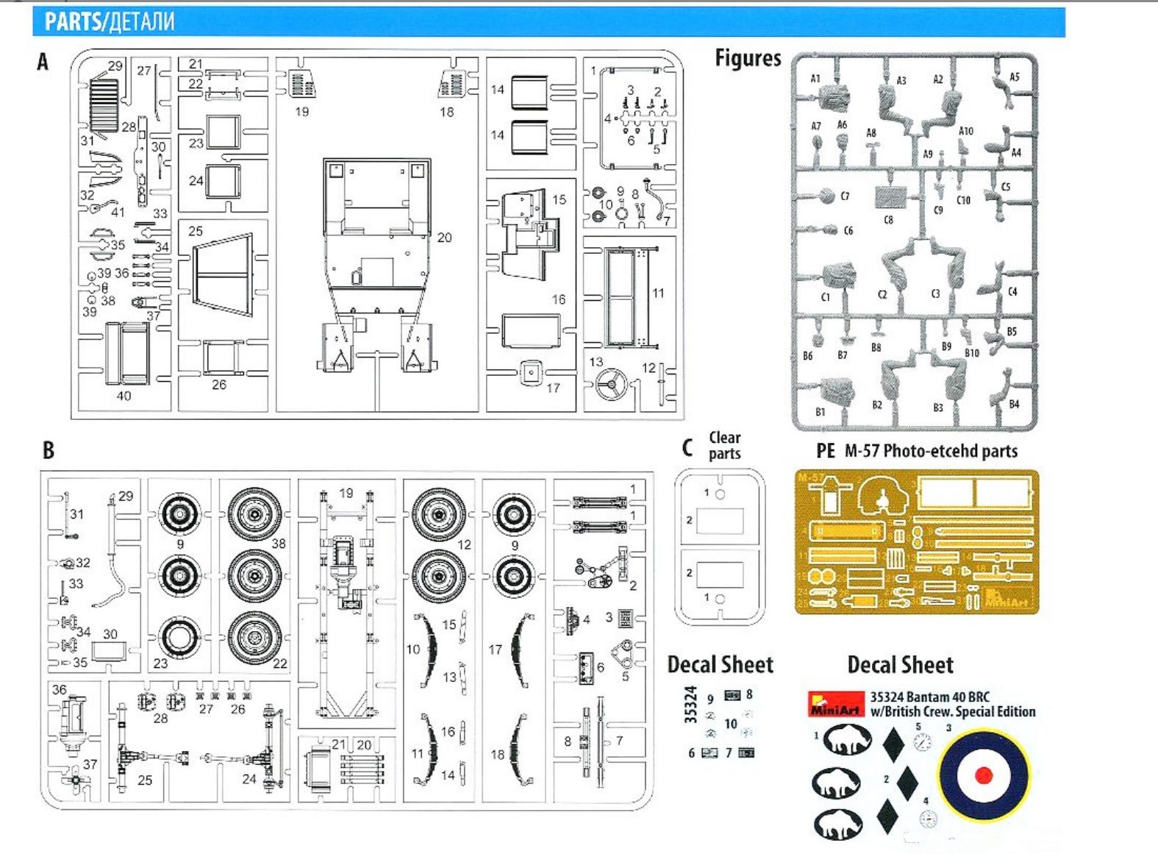The height and width of the screenshot is (854, 1158).
Task: Click the red MiniArt logo
Action: click(x=837, y=705)
